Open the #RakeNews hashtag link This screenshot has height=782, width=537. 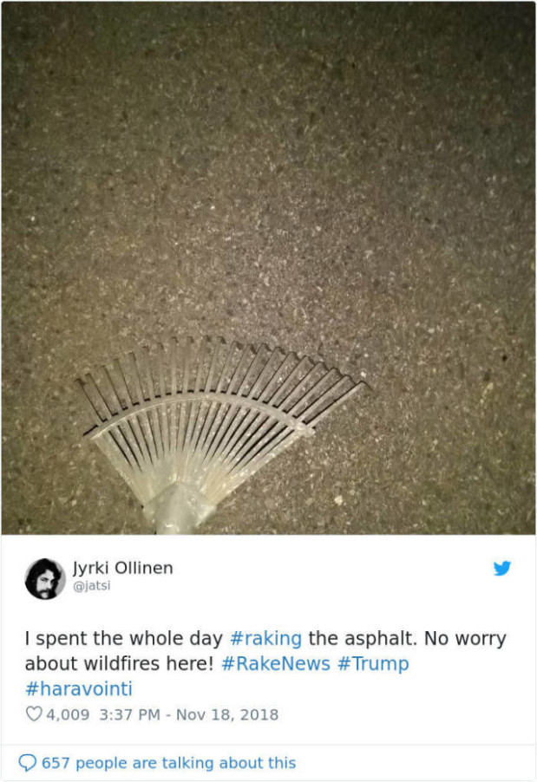point(276,663)
